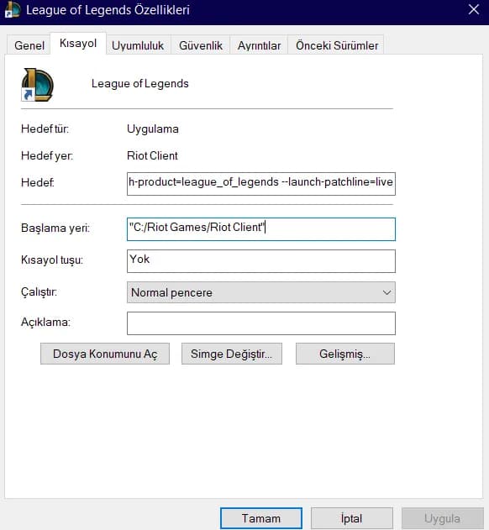Click the Hedef yer label
489x530 pixels.
(x=47, y=155)
